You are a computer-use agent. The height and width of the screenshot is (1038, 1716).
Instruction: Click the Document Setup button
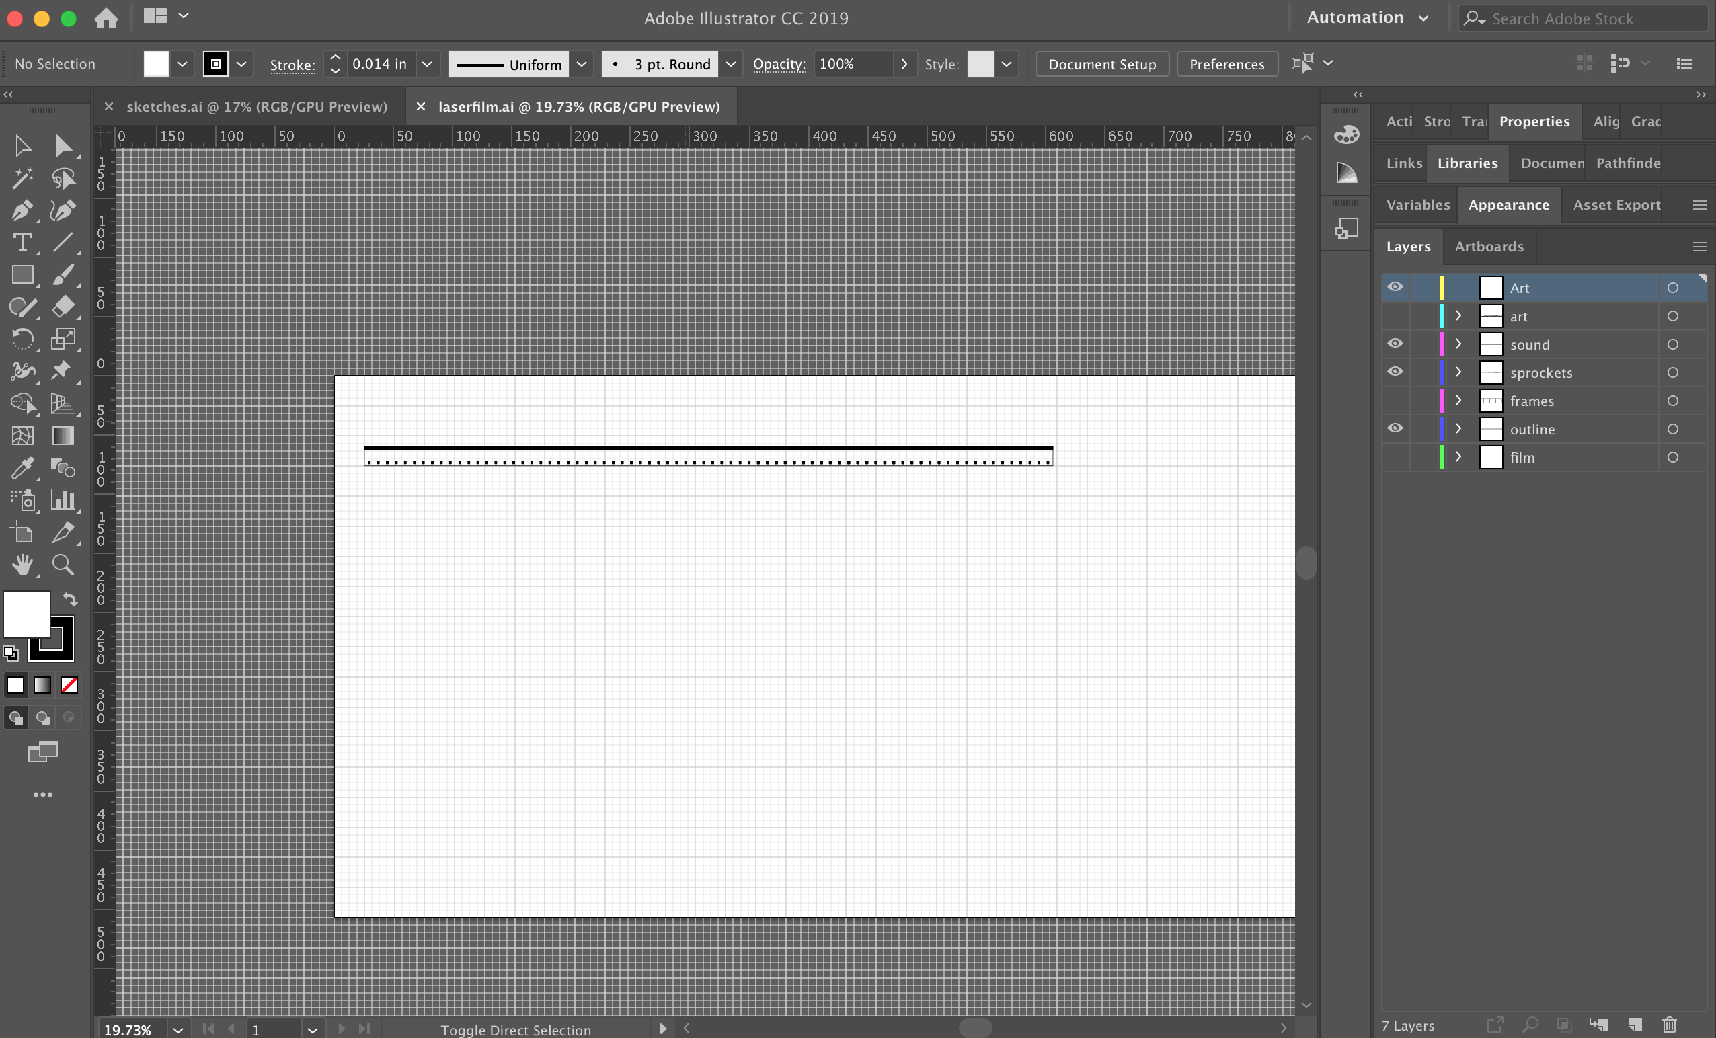point(1101,64)
